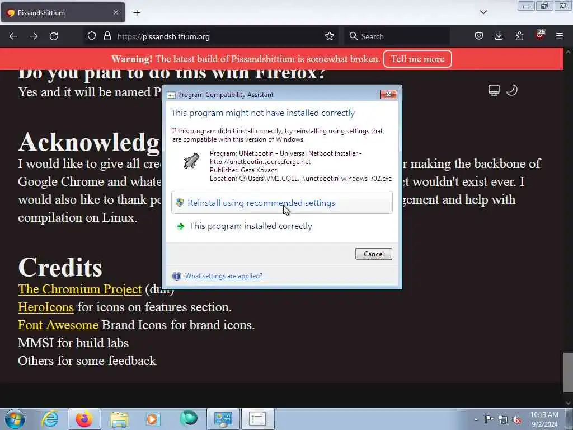Select This program installed correctly

pos(282,226)
